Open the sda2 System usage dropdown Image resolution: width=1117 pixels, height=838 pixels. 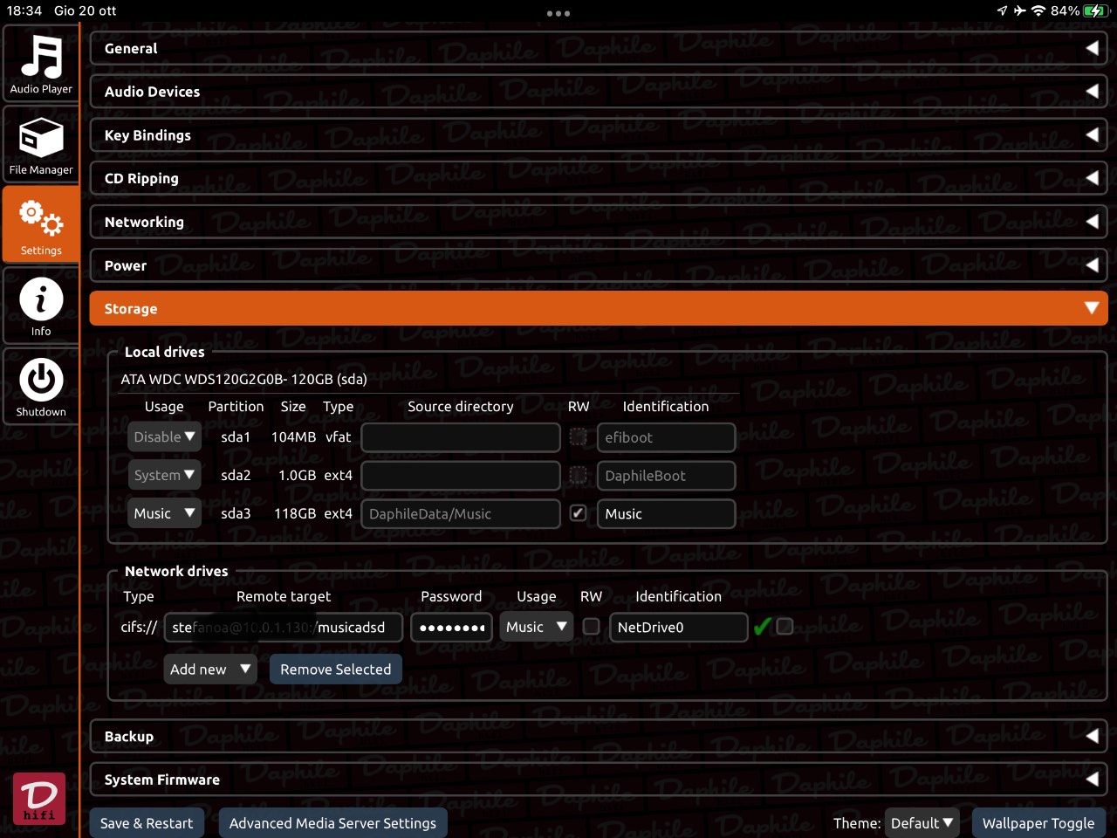tap(164, 475)
